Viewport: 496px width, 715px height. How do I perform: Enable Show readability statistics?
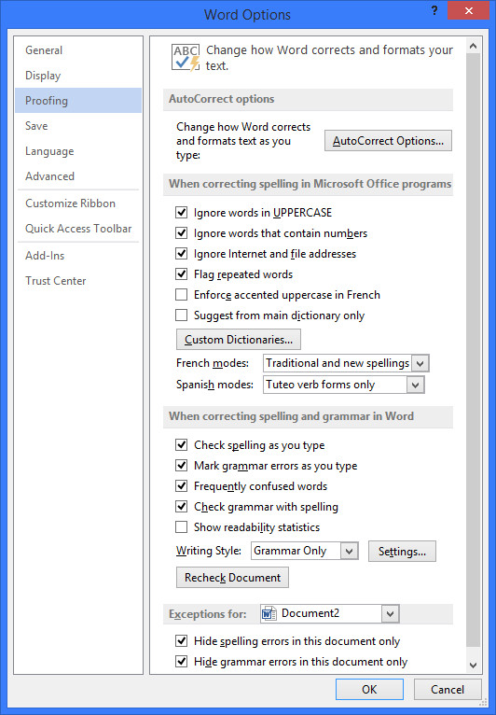(x=181, y=527)
